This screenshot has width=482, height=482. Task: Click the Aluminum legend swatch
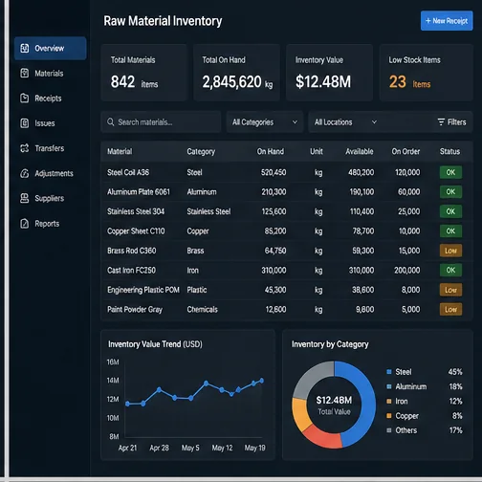click(x=389, y=386)
